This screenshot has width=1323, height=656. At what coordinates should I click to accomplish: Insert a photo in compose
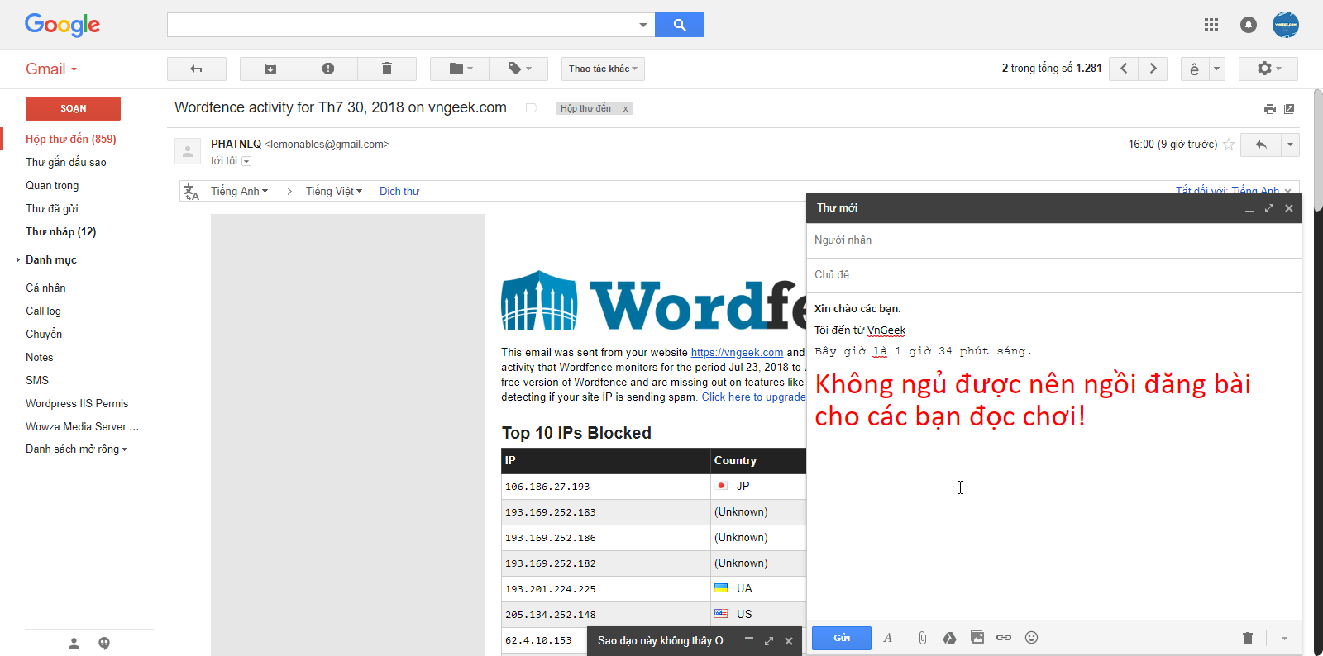977,638
